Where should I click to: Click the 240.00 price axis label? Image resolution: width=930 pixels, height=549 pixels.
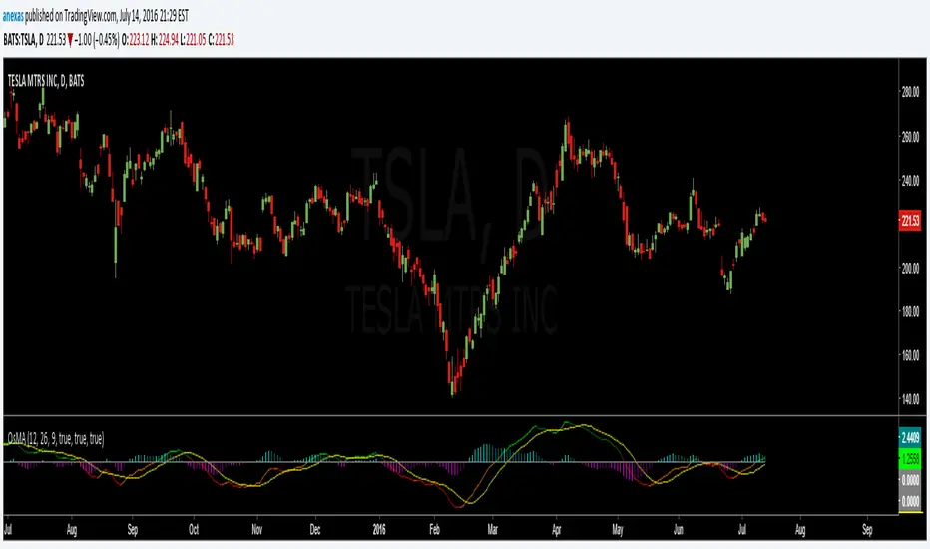[x=910, y=181]
